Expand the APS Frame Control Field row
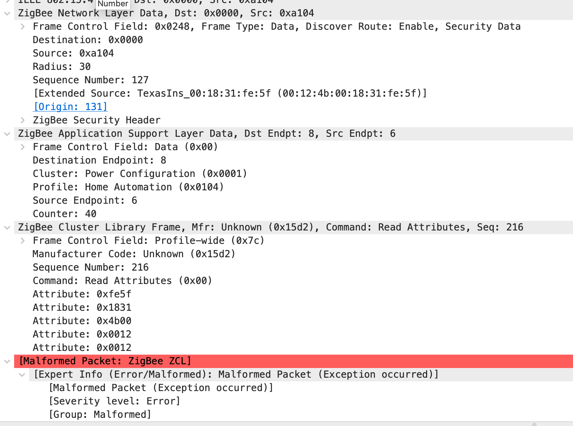Viewport: 573px width, 426px height. click(22, 147)
